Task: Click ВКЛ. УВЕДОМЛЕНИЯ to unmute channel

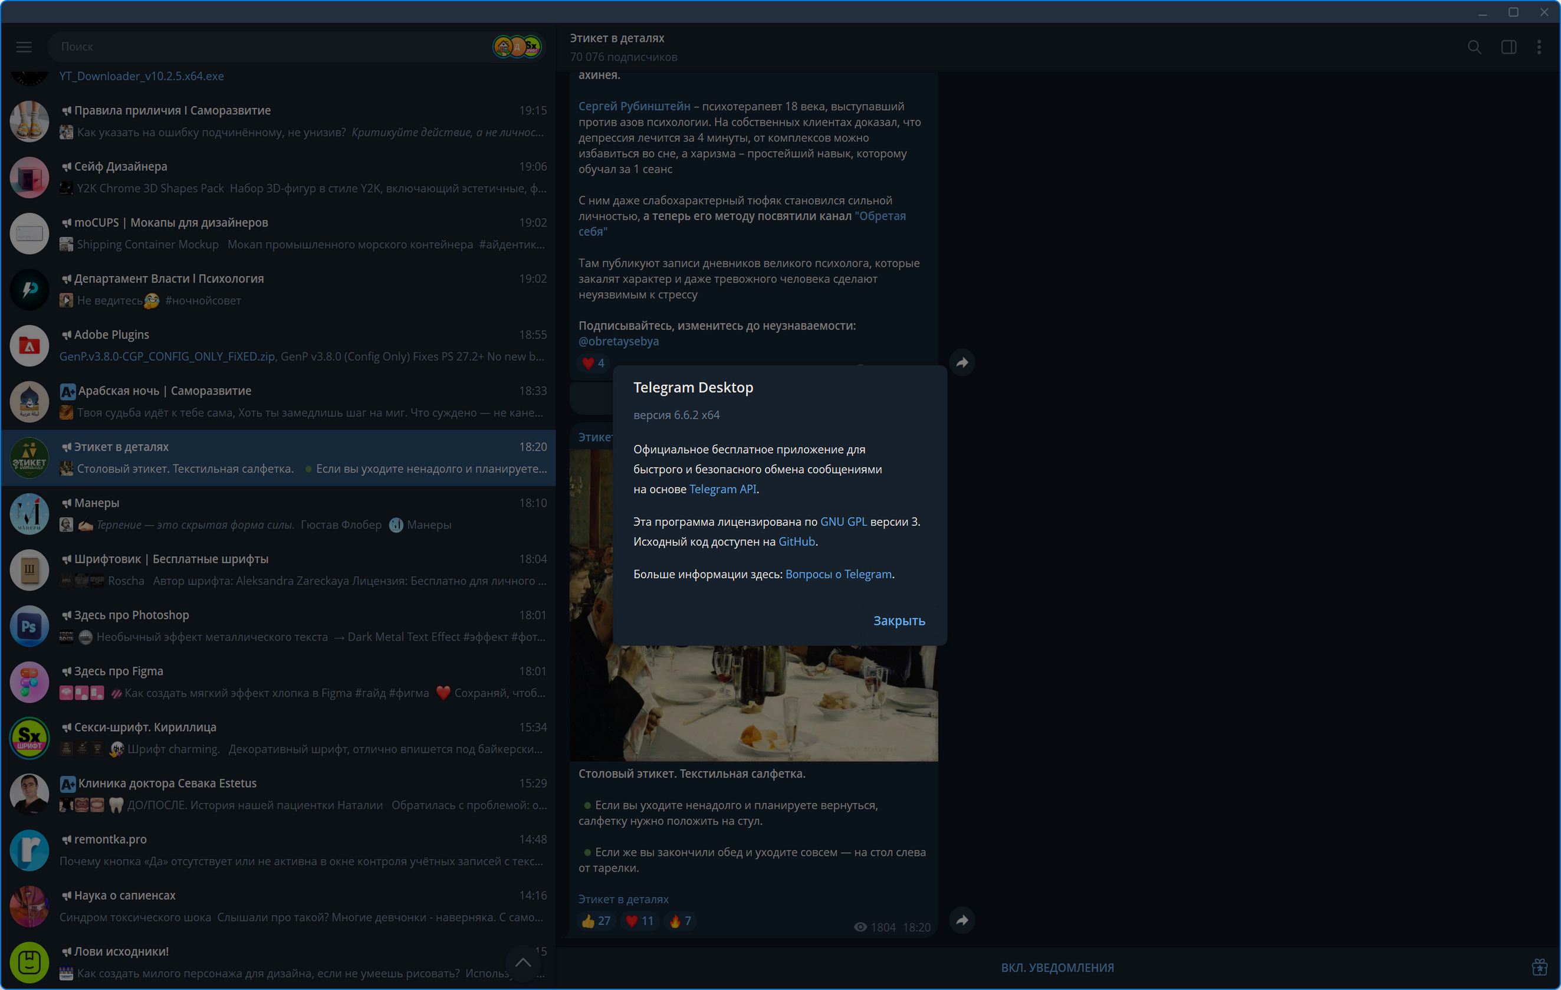Action: 1057,968
